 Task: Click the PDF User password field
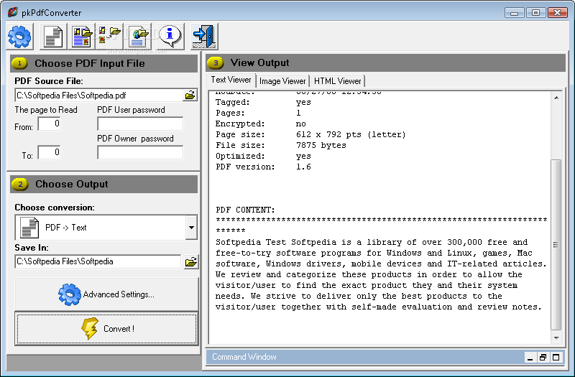point(140,124)
